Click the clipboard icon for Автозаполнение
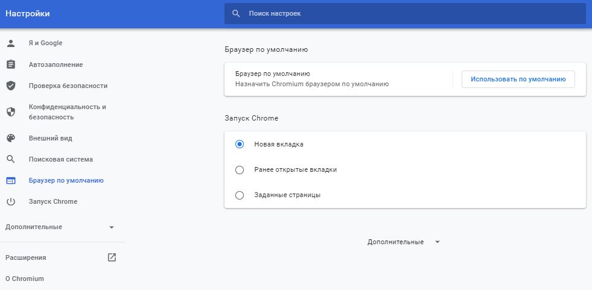Viewport: 592px width, 290px height. pos(11,65)
